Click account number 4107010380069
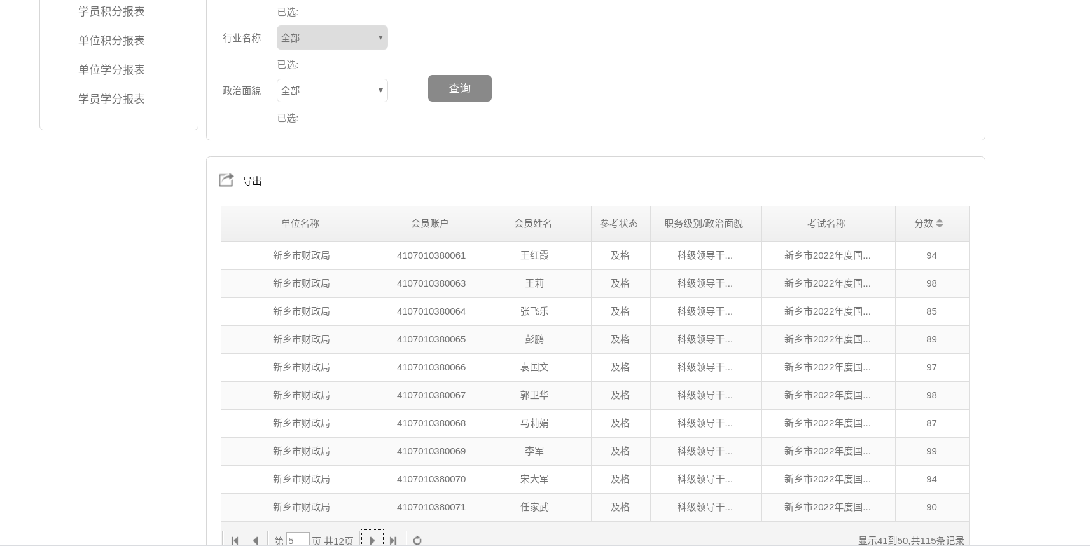 coord(431,451)
